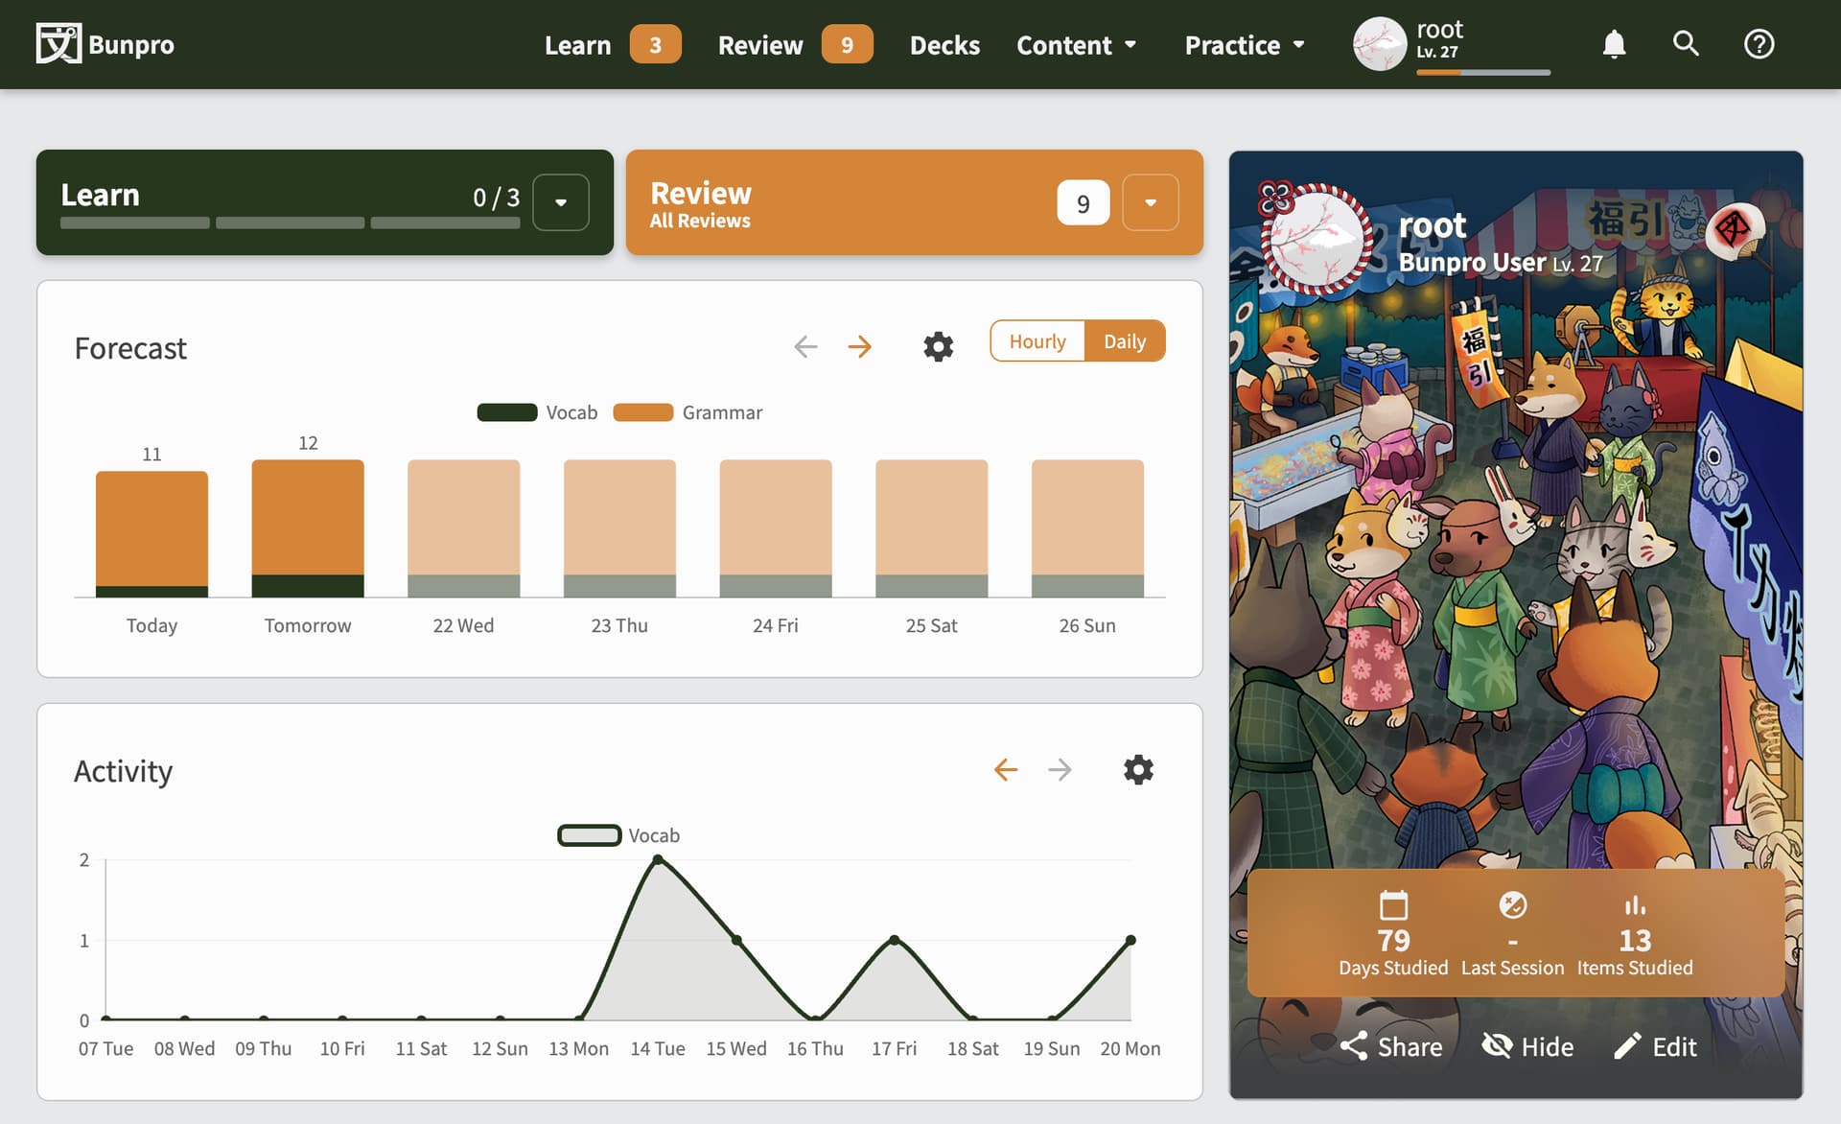The width and height of the screenshot is (1841, 1124).
Task: Open search with the magnifier icon
Action: tap(1686, 44)
